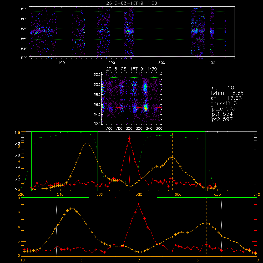The image size is (263, 263).
Task: Select the 'sn 17.66' readout line
Action: (x=226, y=98)
